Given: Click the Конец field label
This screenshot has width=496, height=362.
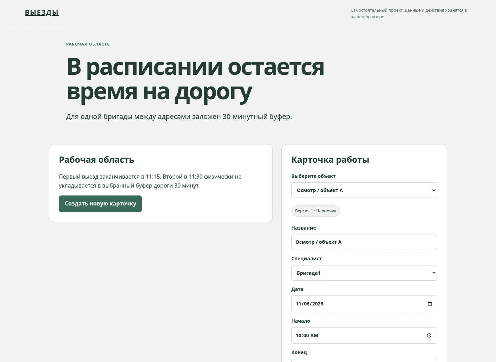Looking at the screenshot, I should click(299, 352).
